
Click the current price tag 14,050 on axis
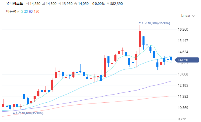click(187, 60)
